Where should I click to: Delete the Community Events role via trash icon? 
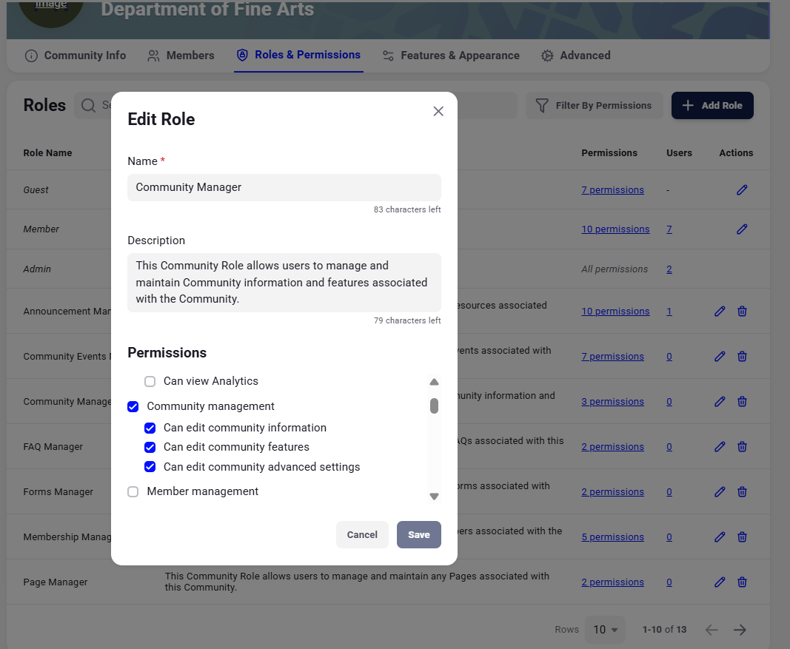click(742, 357)
